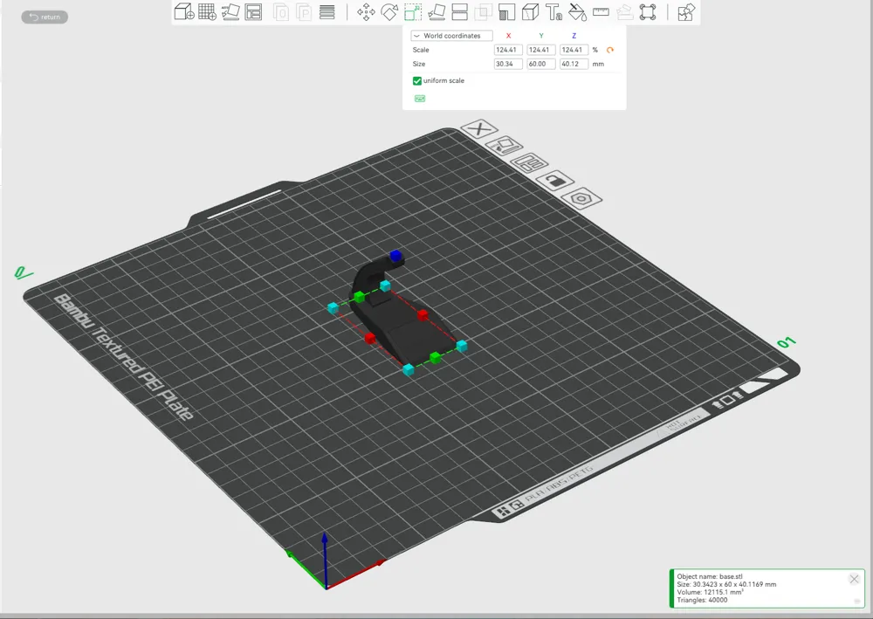
Task: Open plate settings hexagon icon
Action: pyautogui.click(x=581, y=198)
